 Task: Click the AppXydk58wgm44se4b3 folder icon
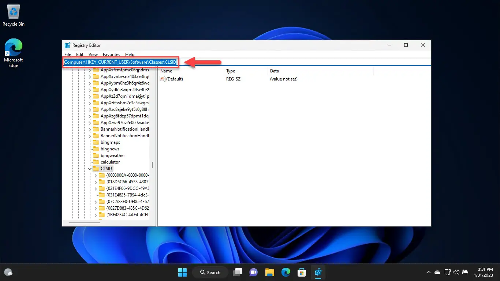[x=96, y=90]
